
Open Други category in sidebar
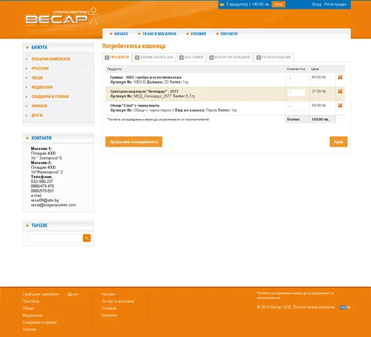click(x=37, y=115)
